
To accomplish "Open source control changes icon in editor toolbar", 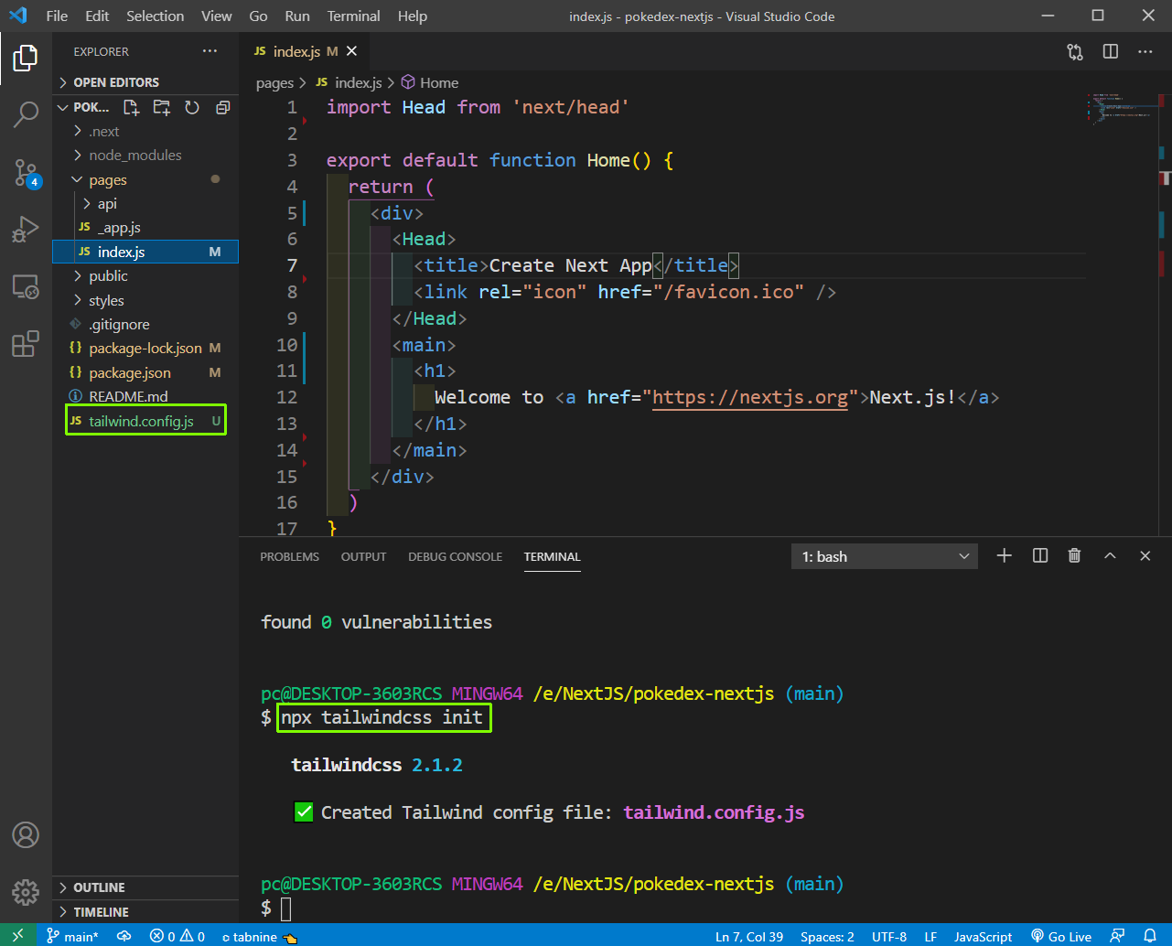I will point(1075,52).
